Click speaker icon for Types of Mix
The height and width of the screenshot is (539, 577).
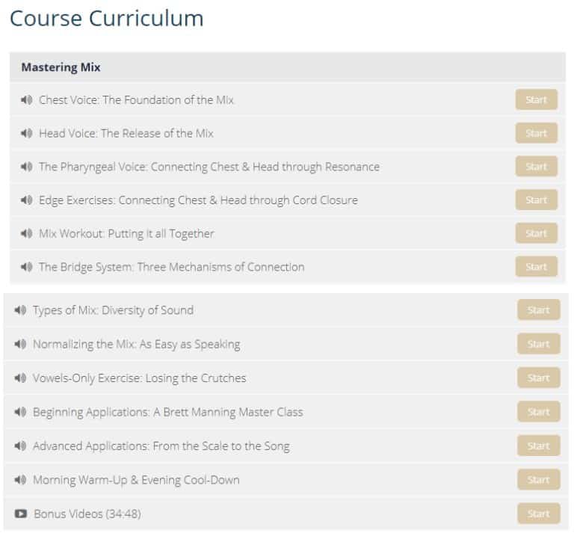pos(20,311)
